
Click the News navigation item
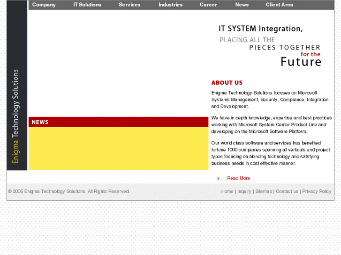click(242, 5)
